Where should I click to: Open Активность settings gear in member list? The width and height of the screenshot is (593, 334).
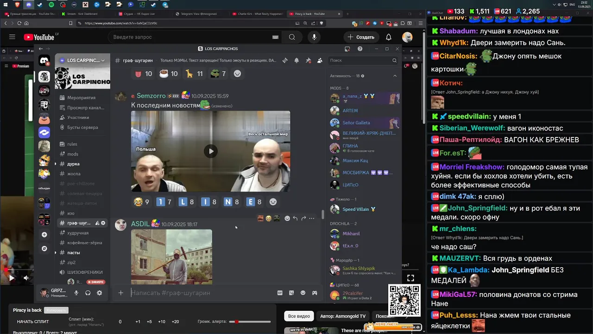click(x=363, y=76)
